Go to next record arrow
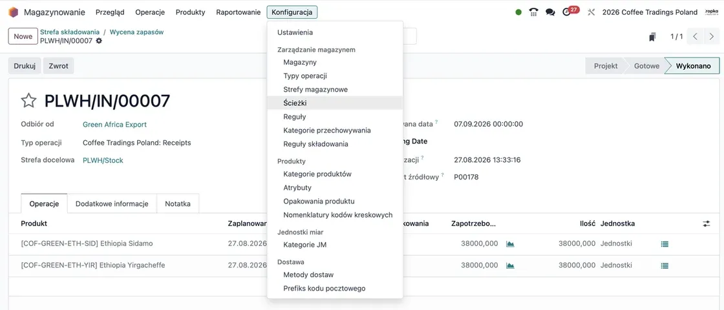This screenshot has height=310, width=724. point(712,36)
